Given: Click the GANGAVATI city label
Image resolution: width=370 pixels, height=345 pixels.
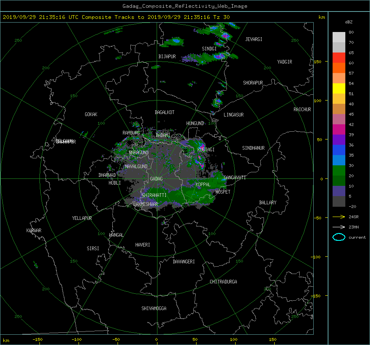Looking at the screenshot, I should [235, 178].
